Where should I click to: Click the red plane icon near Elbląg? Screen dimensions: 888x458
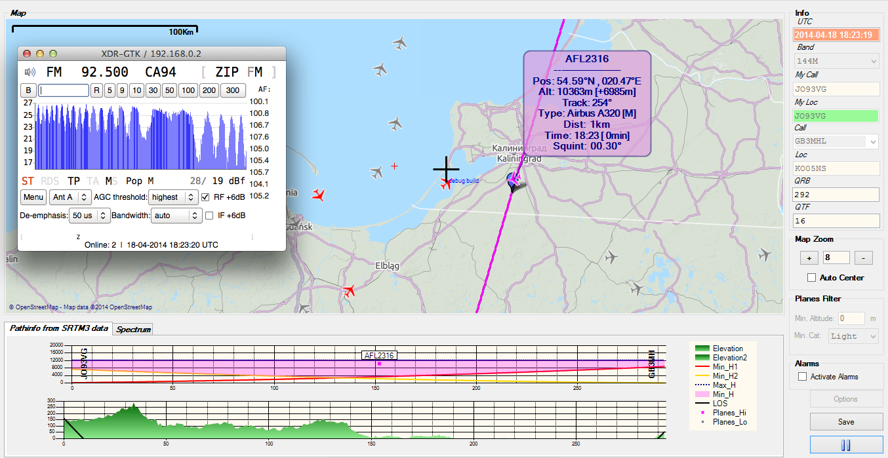[349, 290]
